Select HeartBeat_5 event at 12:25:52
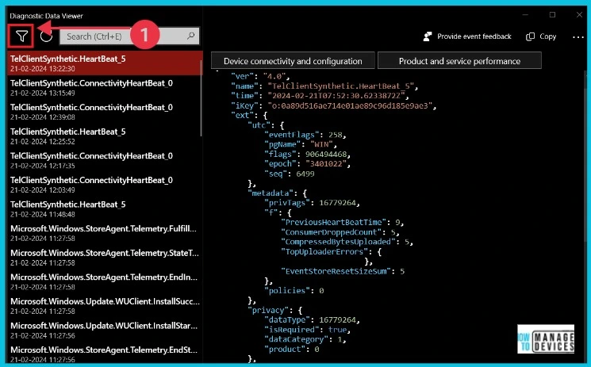Image resolution: width=591 pixels, height=367 pixels. pos(105,136)
